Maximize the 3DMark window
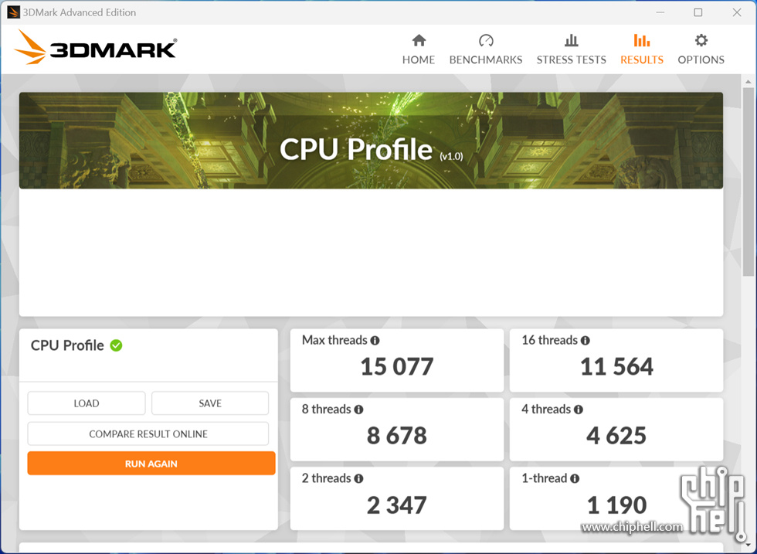The height and width of the screenshot is (554, 757). click(x=698, y=12)
